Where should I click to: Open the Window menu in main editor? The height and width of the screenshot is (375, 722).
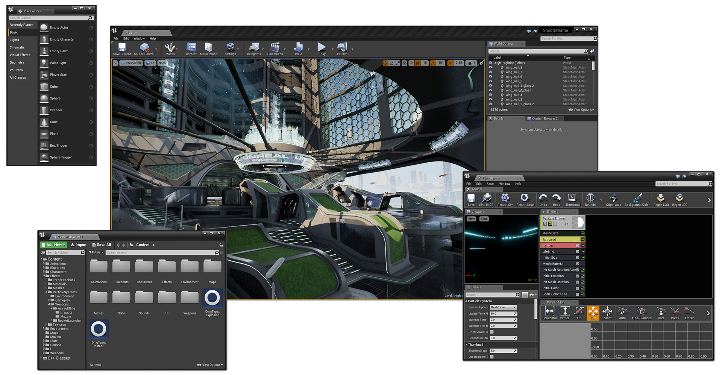tap(139, 38)
